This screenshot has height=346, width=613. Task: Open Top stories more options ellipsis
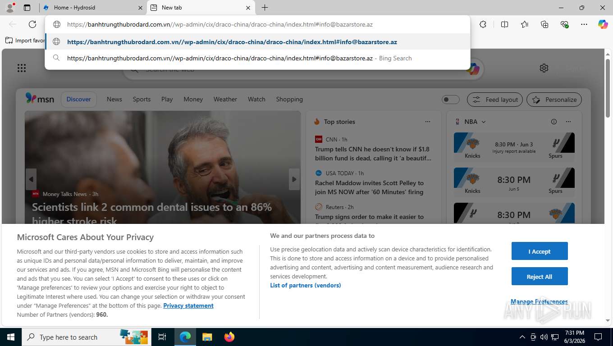(428, 122)
